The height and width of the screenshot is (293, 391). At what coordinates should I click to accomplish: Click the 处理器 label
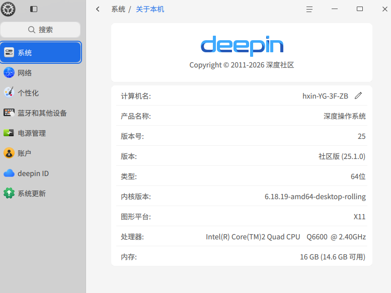point(132,237)
